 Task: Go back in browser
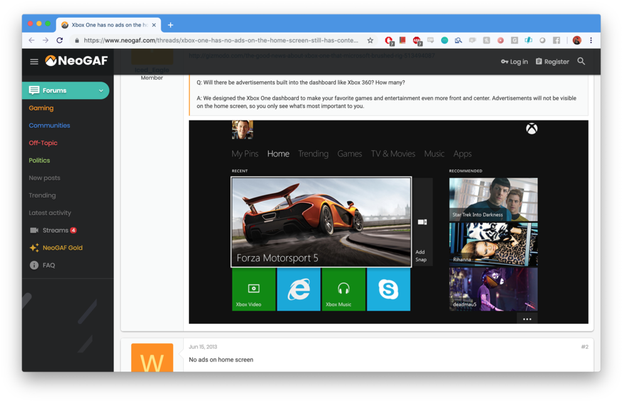(32, 40)
